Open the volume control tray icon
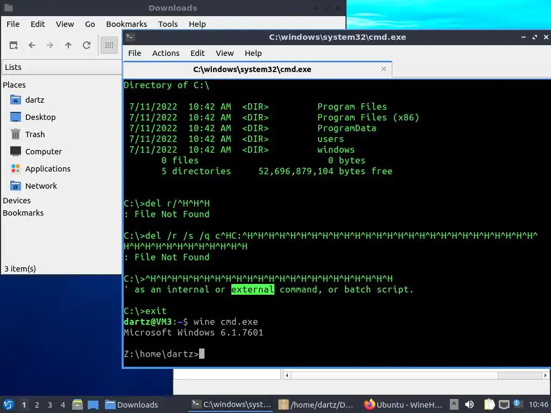 coord(469,404)
